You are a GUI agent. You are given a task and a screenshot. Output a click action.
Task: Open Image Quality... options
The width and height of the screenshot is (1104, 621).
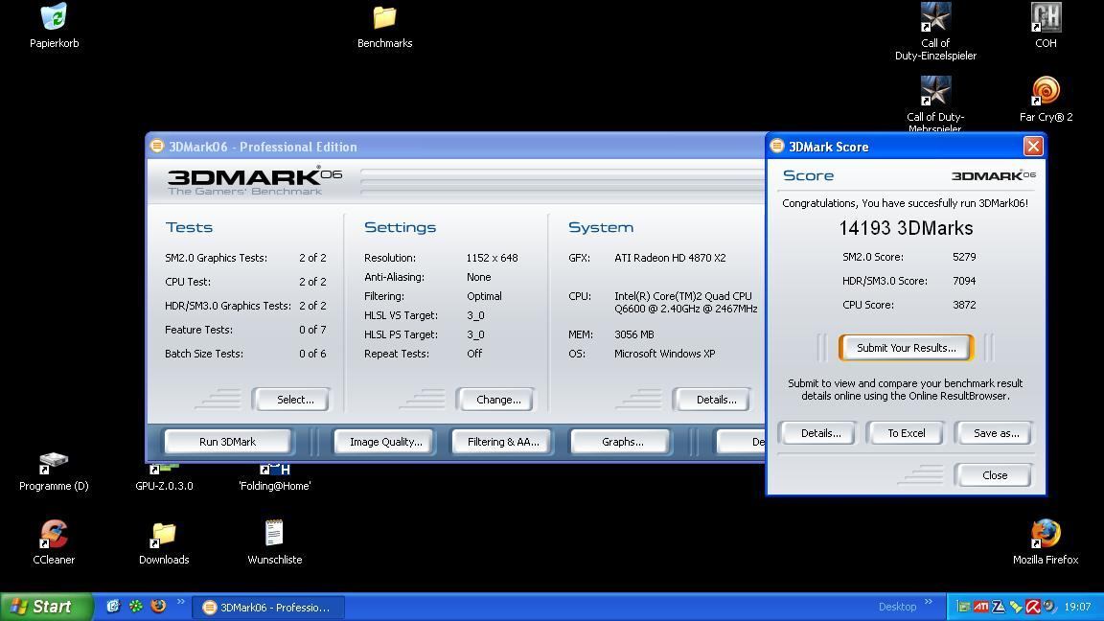click(x=386, y=442)
